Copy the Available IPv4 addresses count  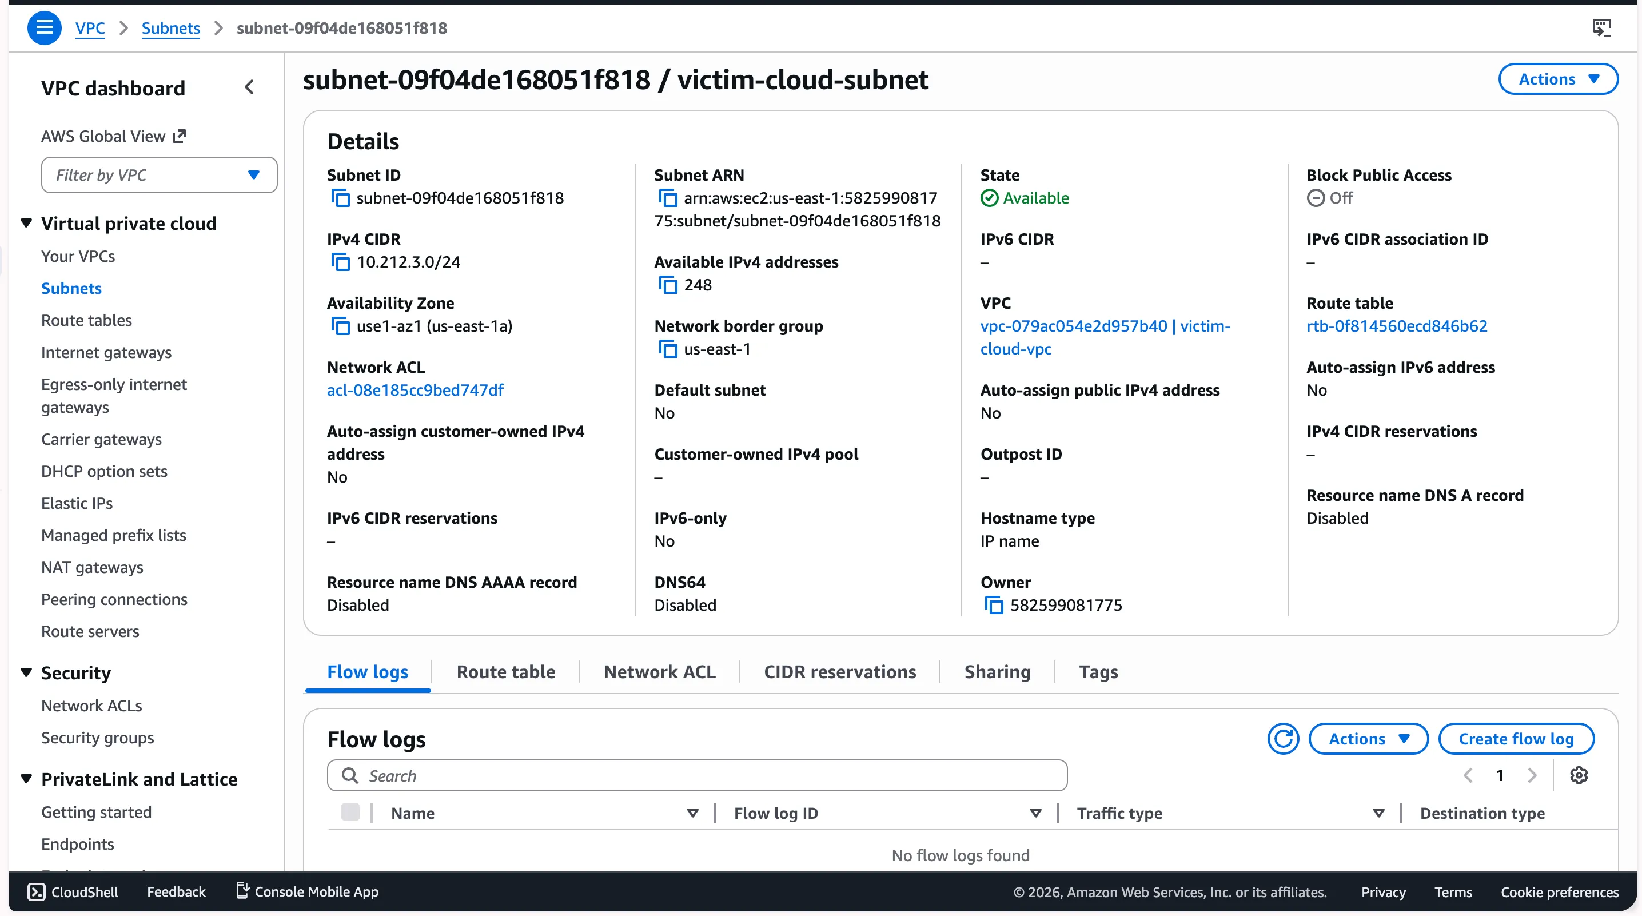667,285
